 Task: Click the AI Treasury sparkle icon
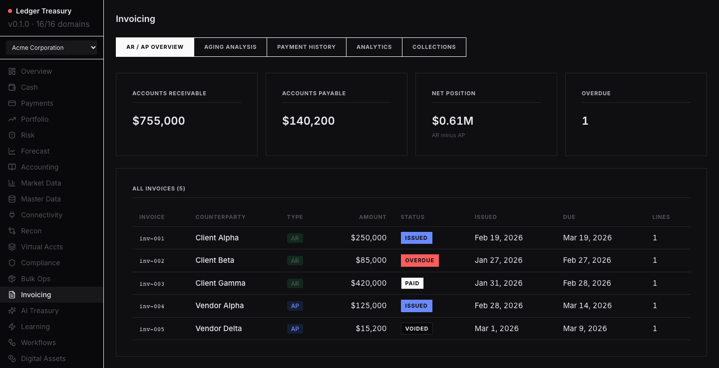tap(12, 311)
